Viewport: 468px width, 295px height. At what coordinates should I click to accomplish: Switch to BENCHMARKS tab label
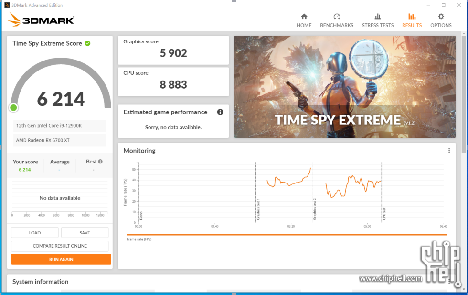337,25
